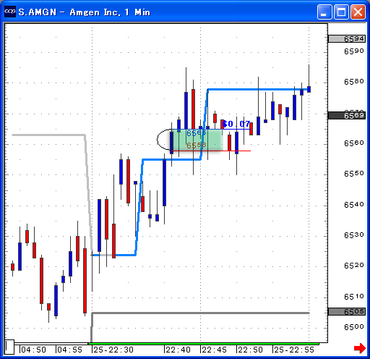Click the 04:55 time axis label

coord(69,350)
